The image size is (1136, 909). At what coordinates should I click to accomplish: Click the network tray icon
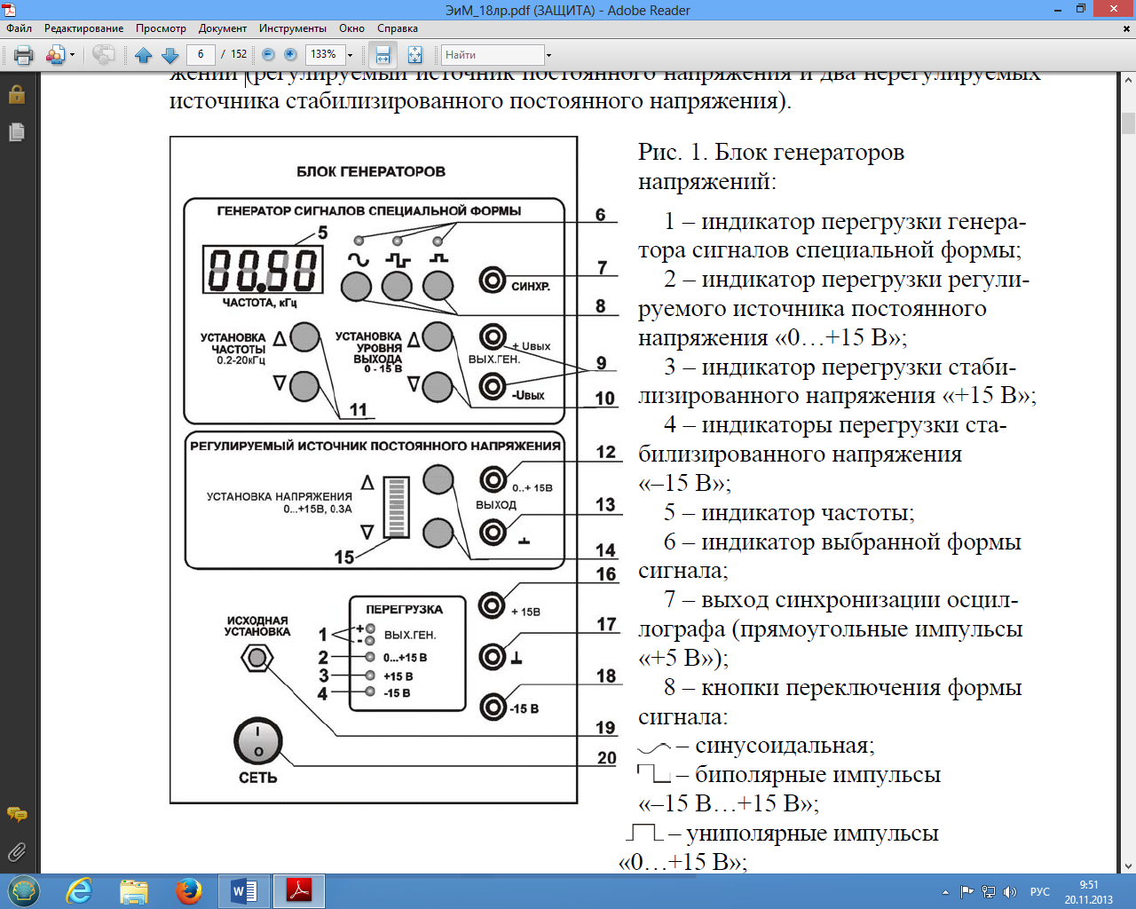988,892
